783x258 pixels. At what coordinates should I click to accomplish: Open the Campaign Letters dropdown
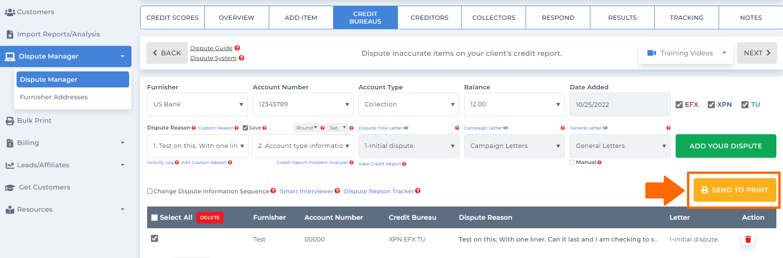[514, 146]
